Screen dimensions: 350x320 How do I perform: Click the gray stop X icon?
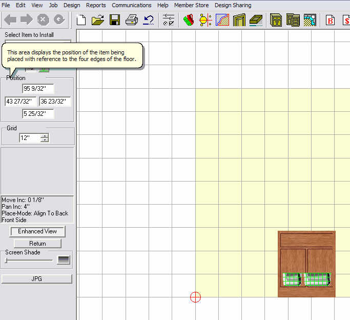click(x=43, y=19)
